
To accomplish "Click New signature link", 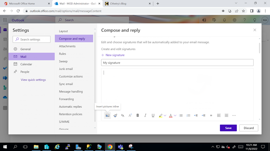I will (113, 55).
